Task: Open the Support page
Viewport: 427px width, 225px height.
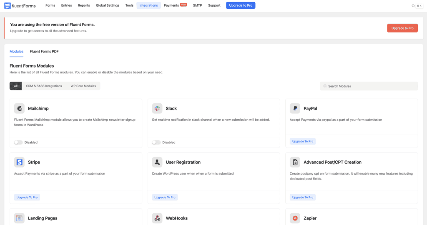Action: pyautogui.click(x=214, y=5)
